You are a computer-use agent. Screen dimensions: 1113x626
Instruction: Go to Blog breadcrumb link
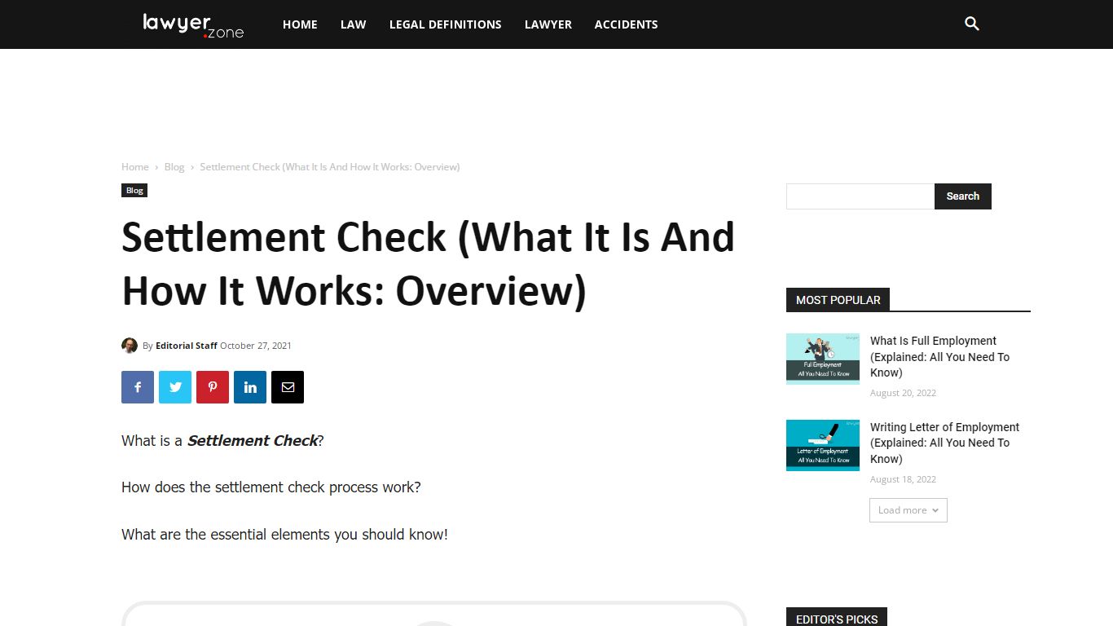[x=174, y=167]
